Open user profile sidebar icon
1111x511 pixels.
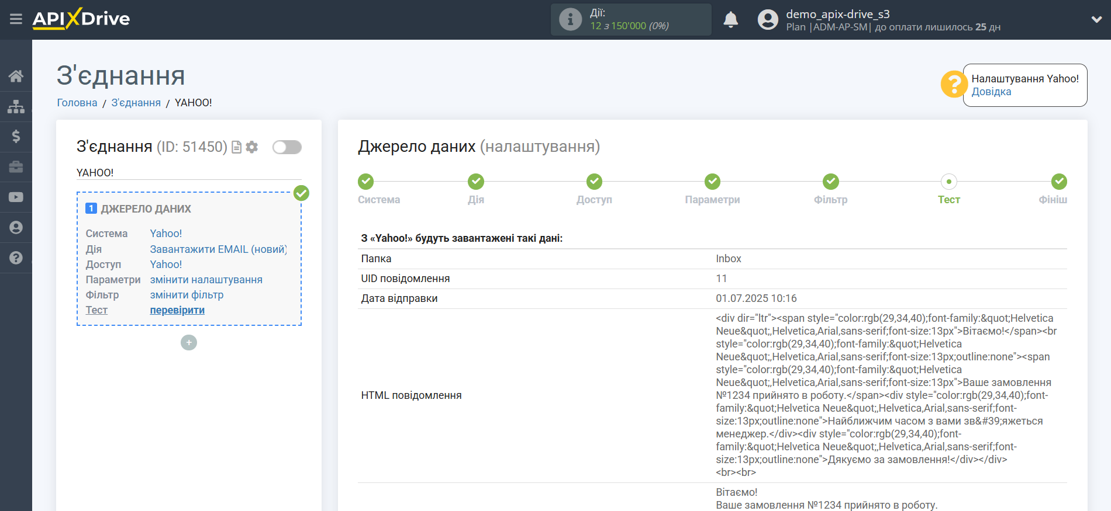pyautogui.click(x=16, y=228)
